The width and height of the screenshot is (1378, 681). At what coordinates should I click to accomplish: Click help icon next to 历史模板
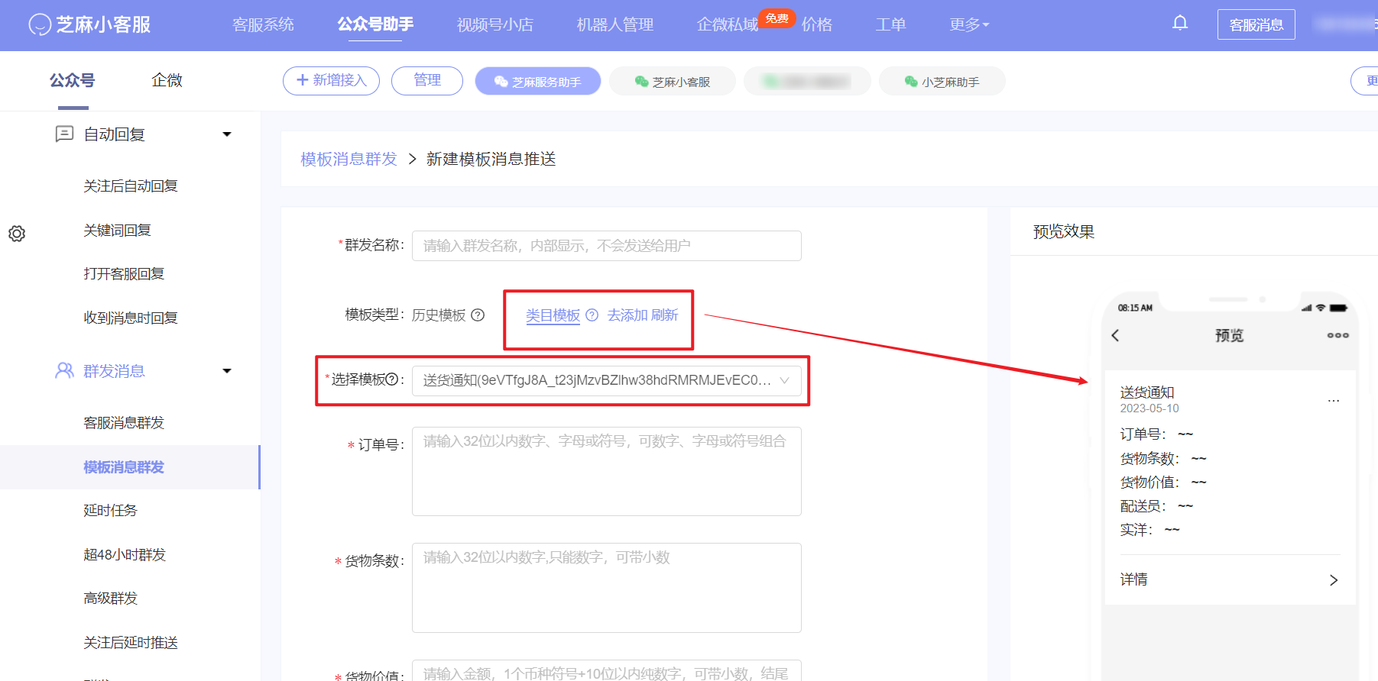[478, 315]
